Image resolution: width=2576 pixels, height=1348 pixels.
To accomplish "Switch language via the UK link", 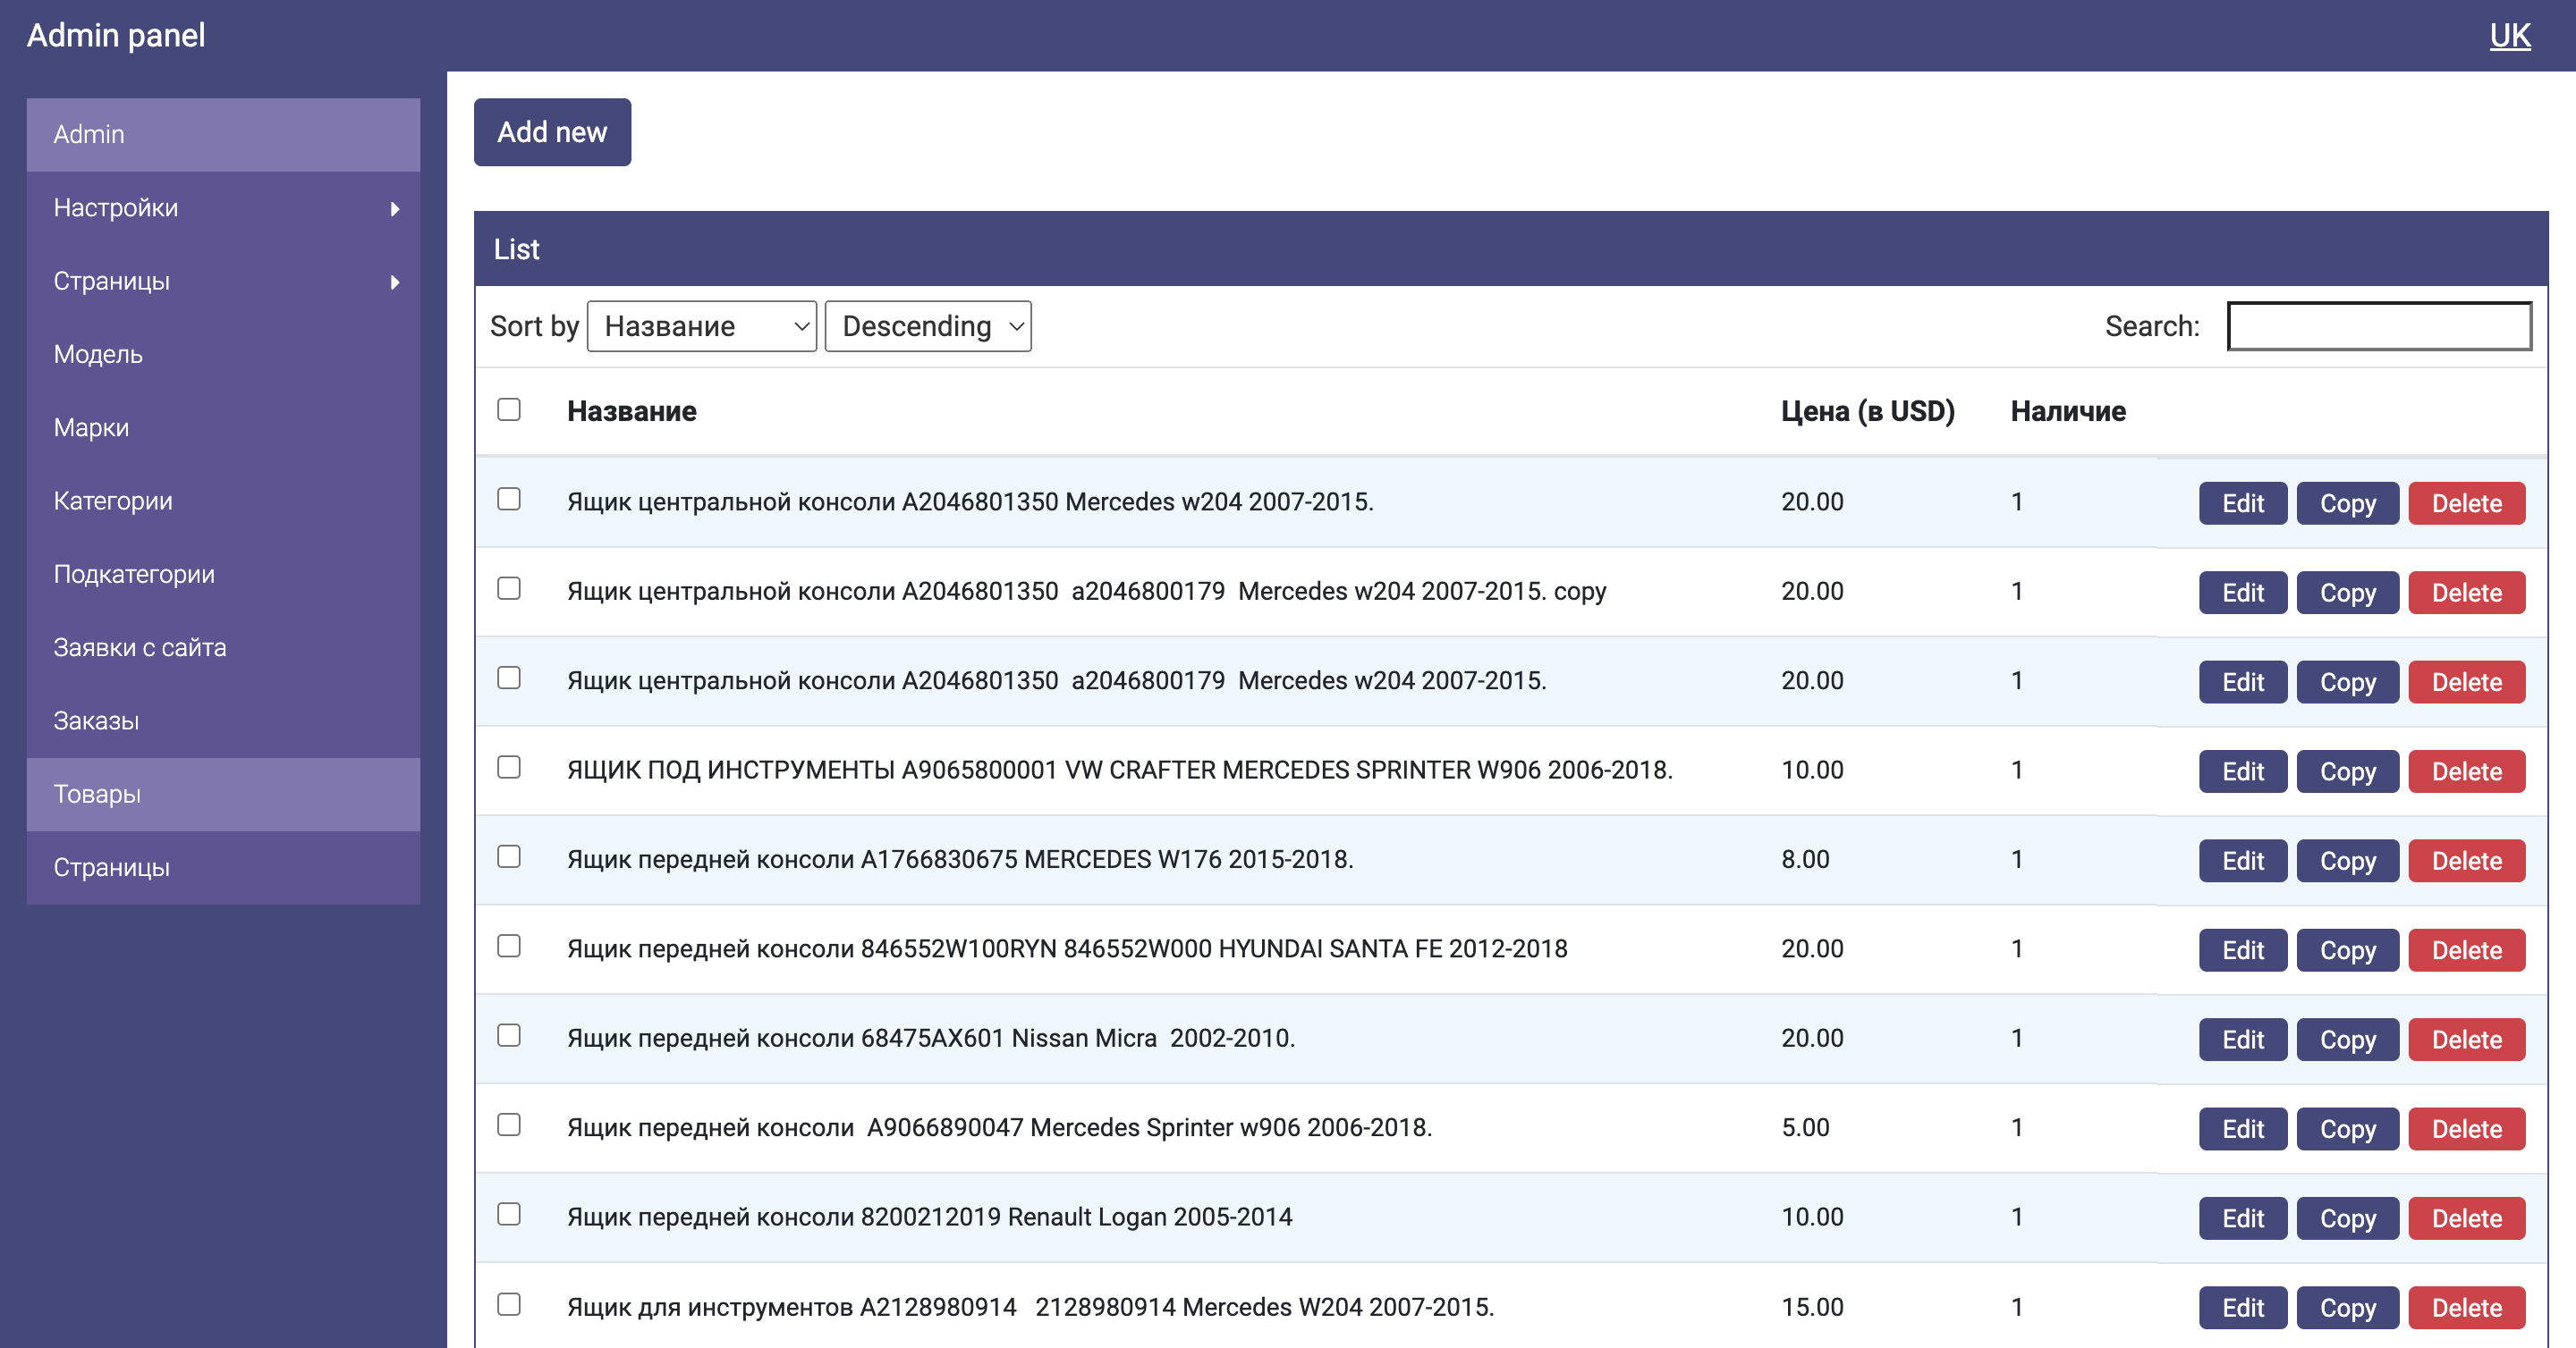I will click(2509, 36).
